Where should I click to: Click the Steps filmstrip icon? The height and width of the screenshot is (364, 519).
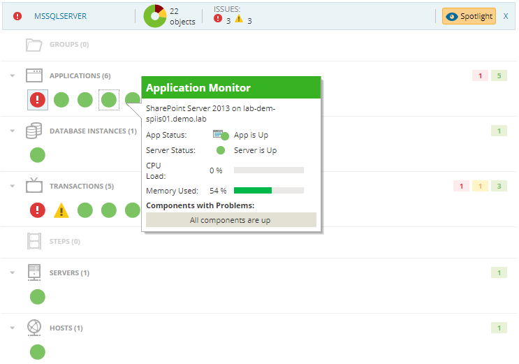click(x=34, y=241)
